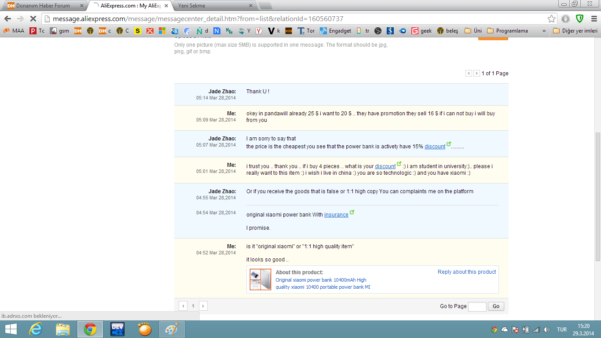Viewport: 601px width, 338px height.
Task: Open the yellow S bookmark icon
Action: [138, 31]
